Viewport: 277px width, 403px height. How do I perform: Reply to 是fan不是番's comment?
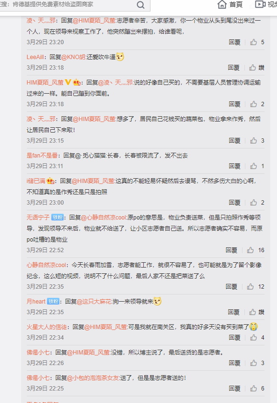click(x=235, y=166)
